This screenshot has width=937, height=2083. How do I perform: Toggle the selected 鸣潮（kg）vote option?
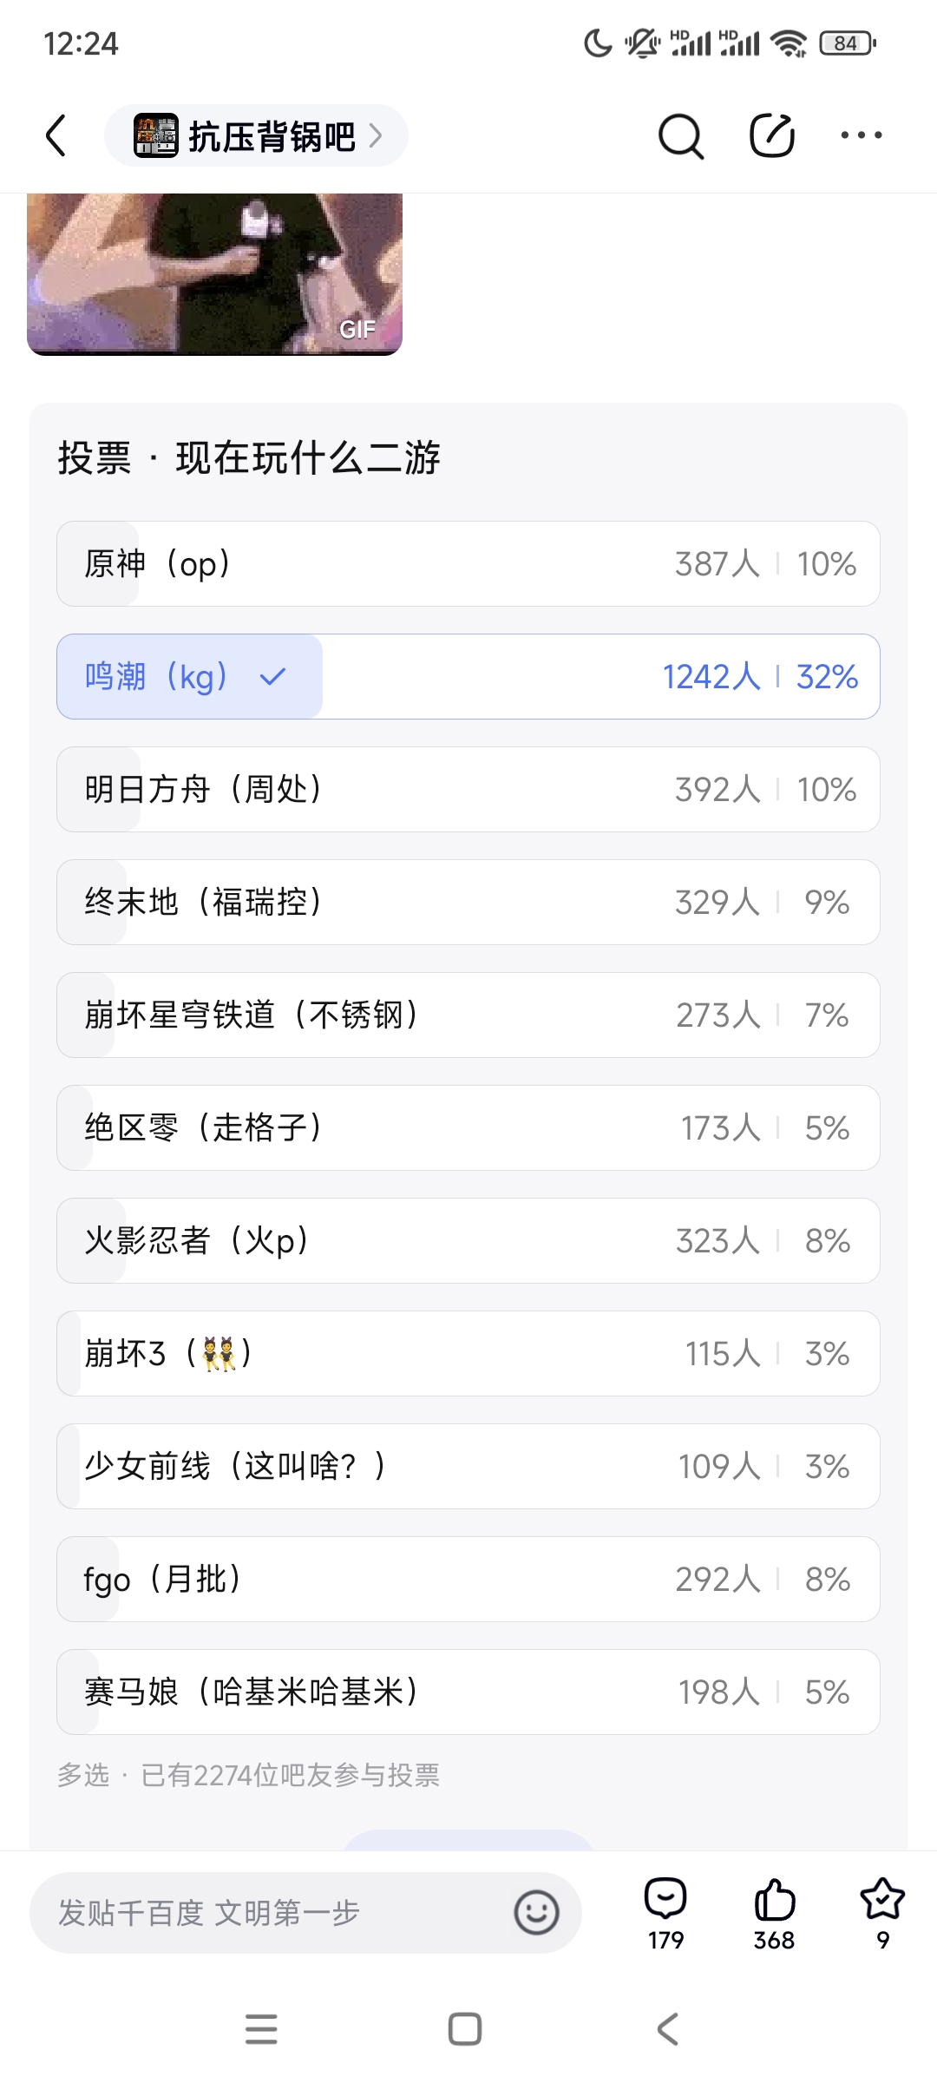(468, 677)
